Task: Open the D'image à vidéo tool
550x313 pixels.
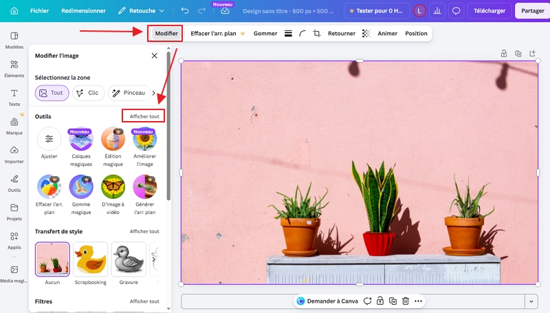Action: point(113,195)
